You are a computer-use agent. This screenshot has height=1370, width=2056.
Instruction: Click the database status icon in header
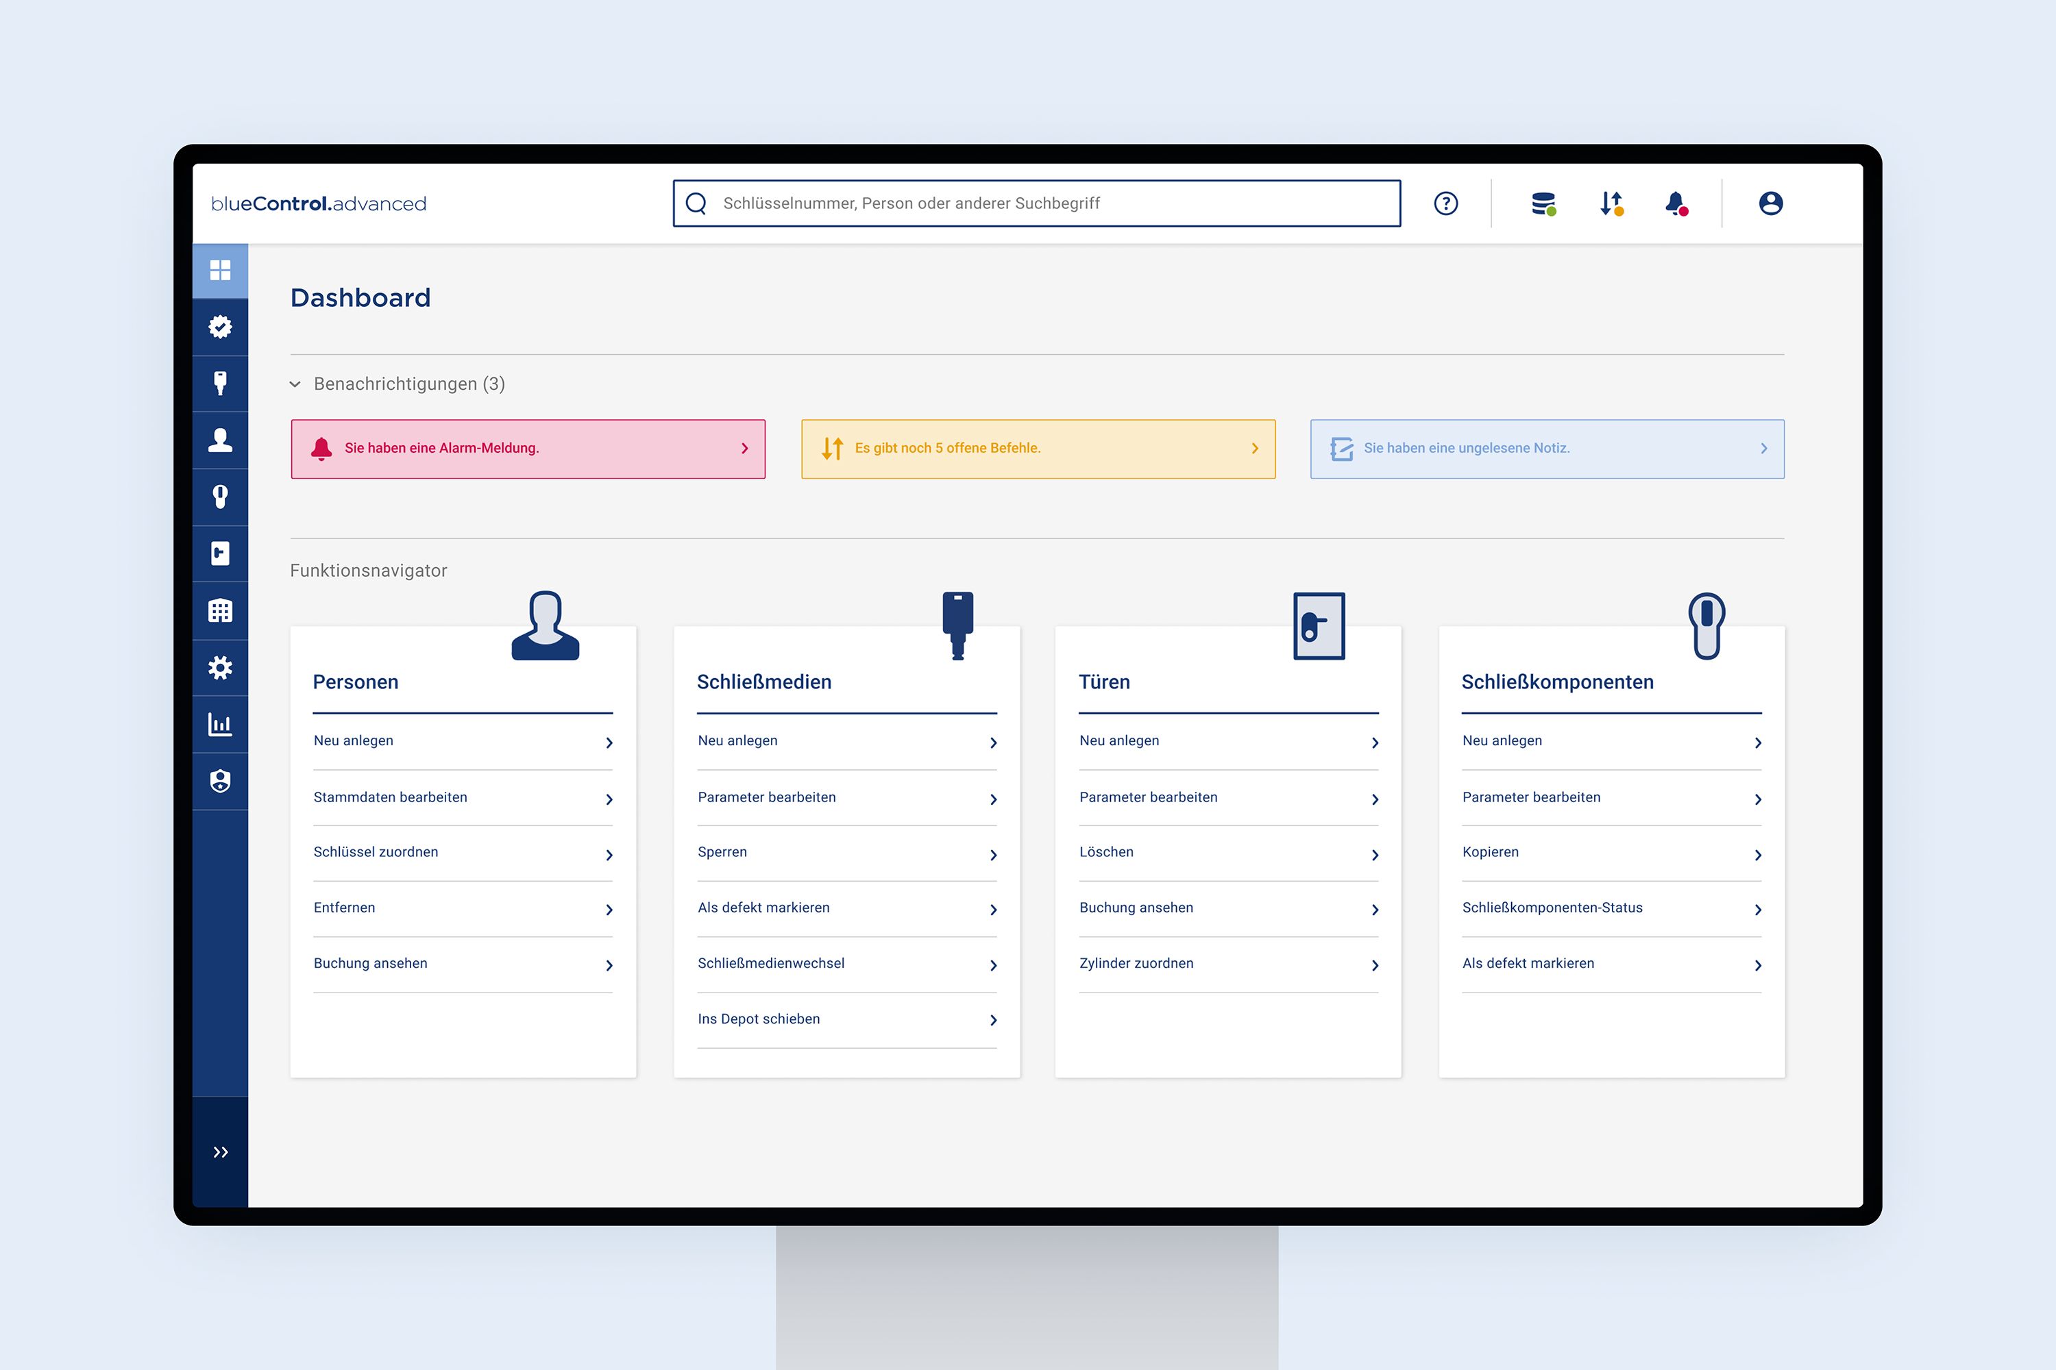[x=1543, y=203]
